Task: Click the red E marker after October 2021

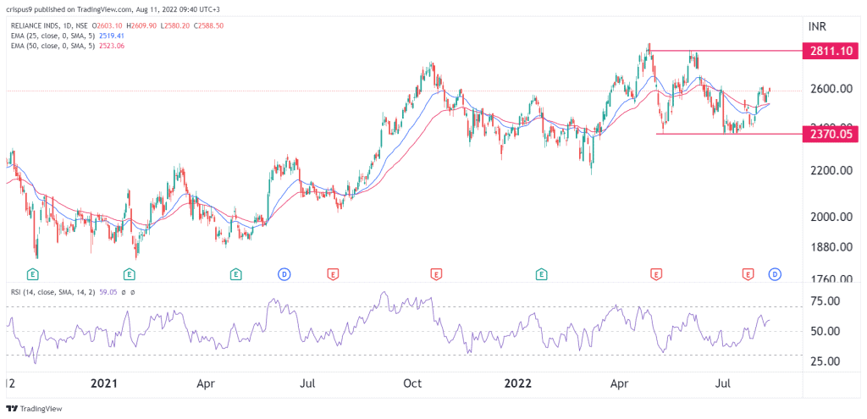Action: [436, 273]
